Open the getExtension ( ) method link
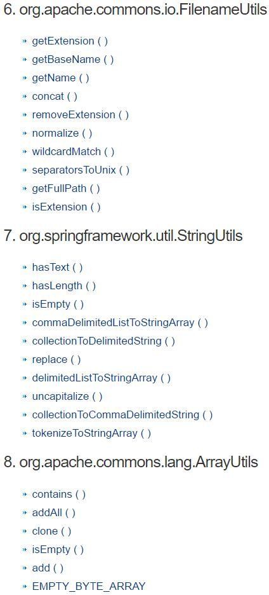269x595 pixels. (70, 41)
